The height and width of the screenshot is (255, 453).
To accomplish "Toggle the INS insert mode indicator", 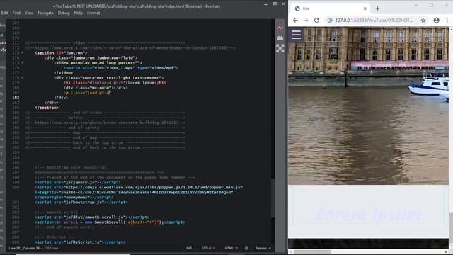I will click(189, 248).
